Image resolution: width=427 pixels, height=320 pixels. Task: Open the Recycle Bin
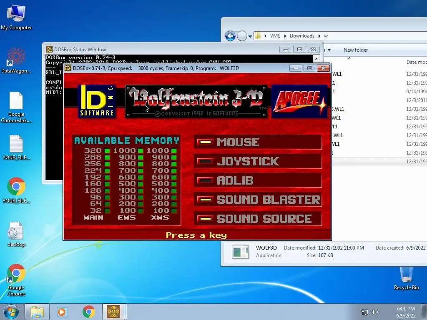406,278
